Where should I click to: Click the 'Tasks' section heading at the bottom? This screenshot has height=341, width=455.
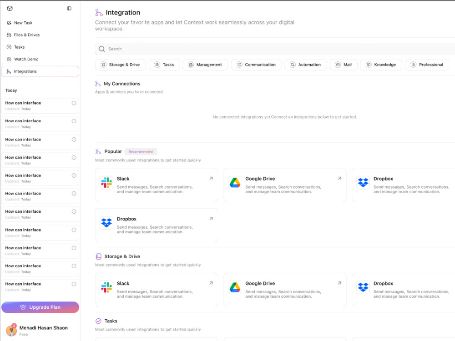pos(111,321)
